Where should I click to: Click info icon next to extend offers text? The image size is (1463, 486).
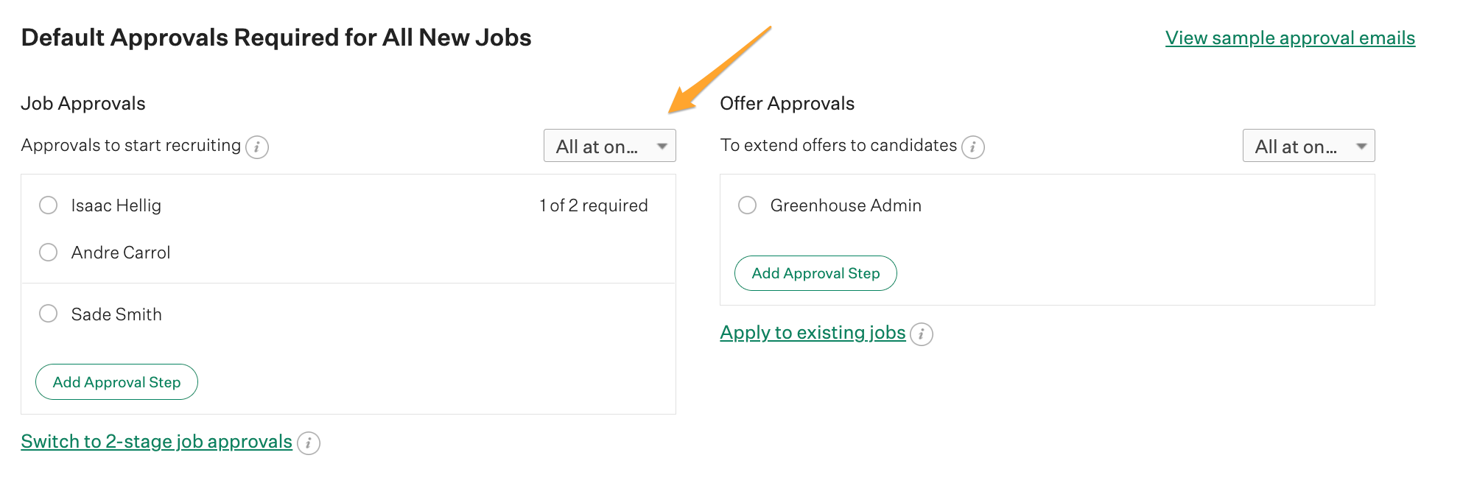pyautogui.click(x=972, y=147)
